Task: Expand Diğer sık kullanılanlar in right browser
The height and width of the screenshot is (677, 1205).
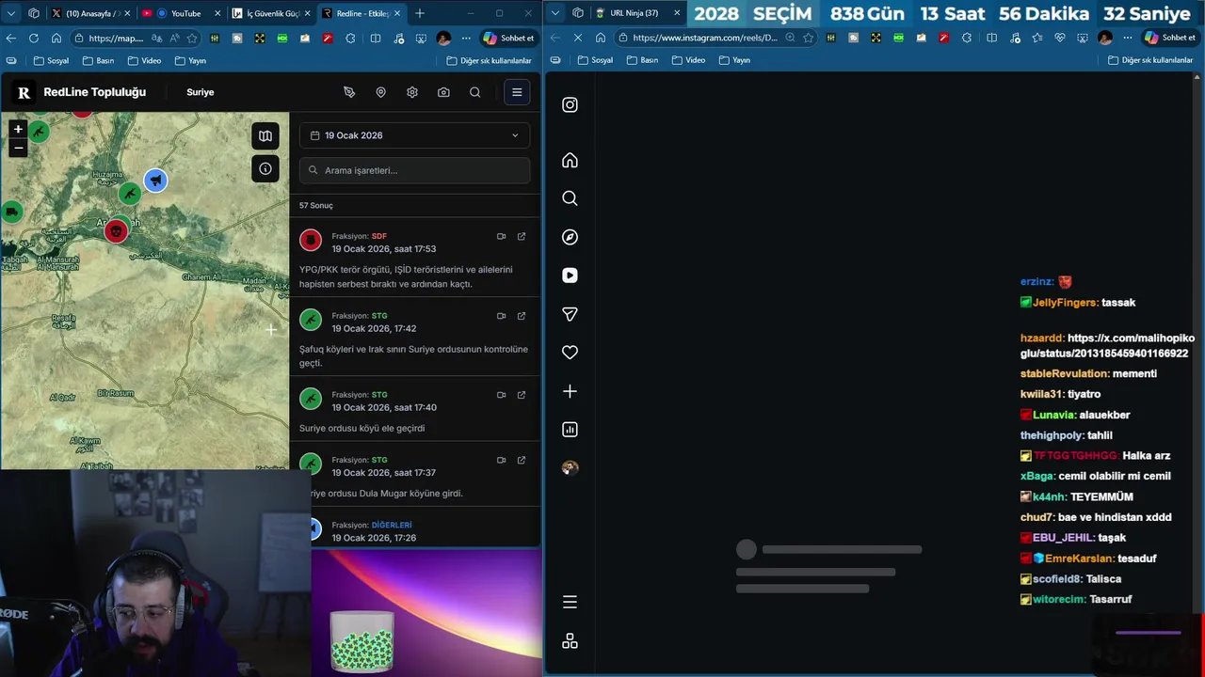Action: click(1150, 60)
